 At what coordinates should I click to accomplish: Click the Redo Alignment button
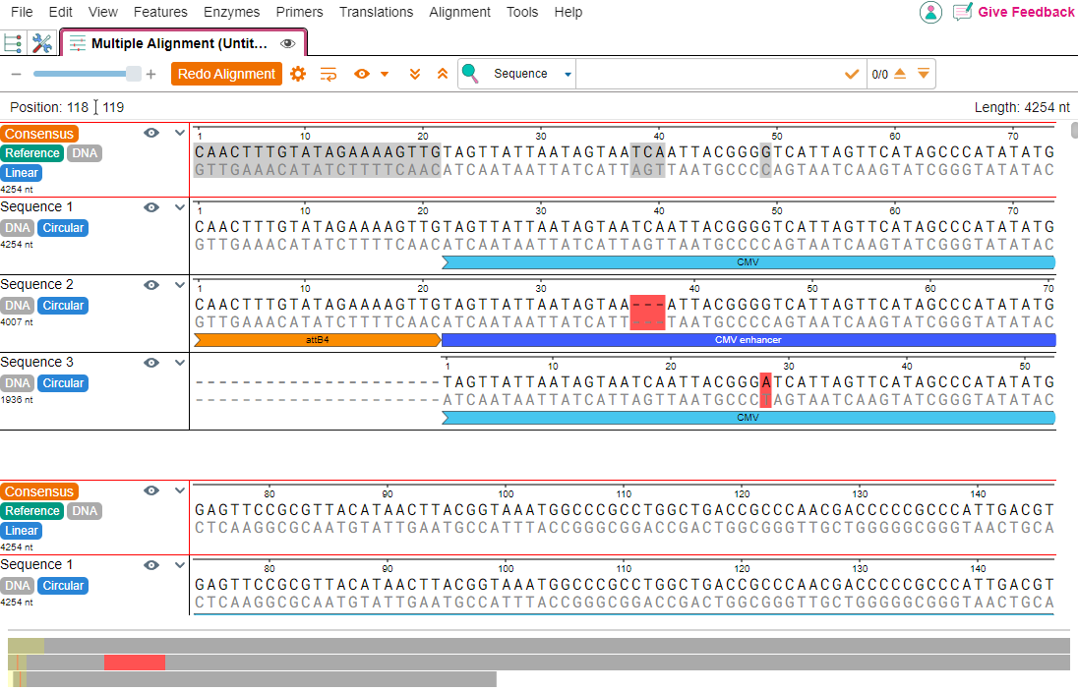[x=227, y=74]
